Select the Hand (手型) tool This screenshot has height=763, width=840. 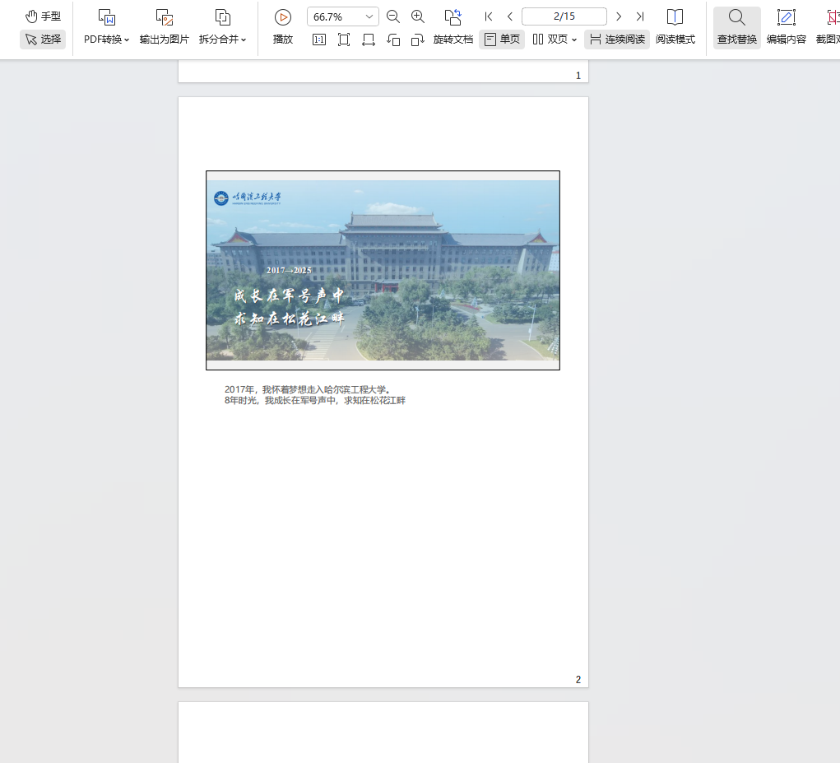43,16
